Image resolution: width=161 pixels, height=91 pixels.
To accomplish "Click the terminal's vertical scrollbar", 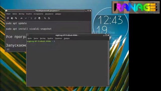I will click(x=108, y=63).
